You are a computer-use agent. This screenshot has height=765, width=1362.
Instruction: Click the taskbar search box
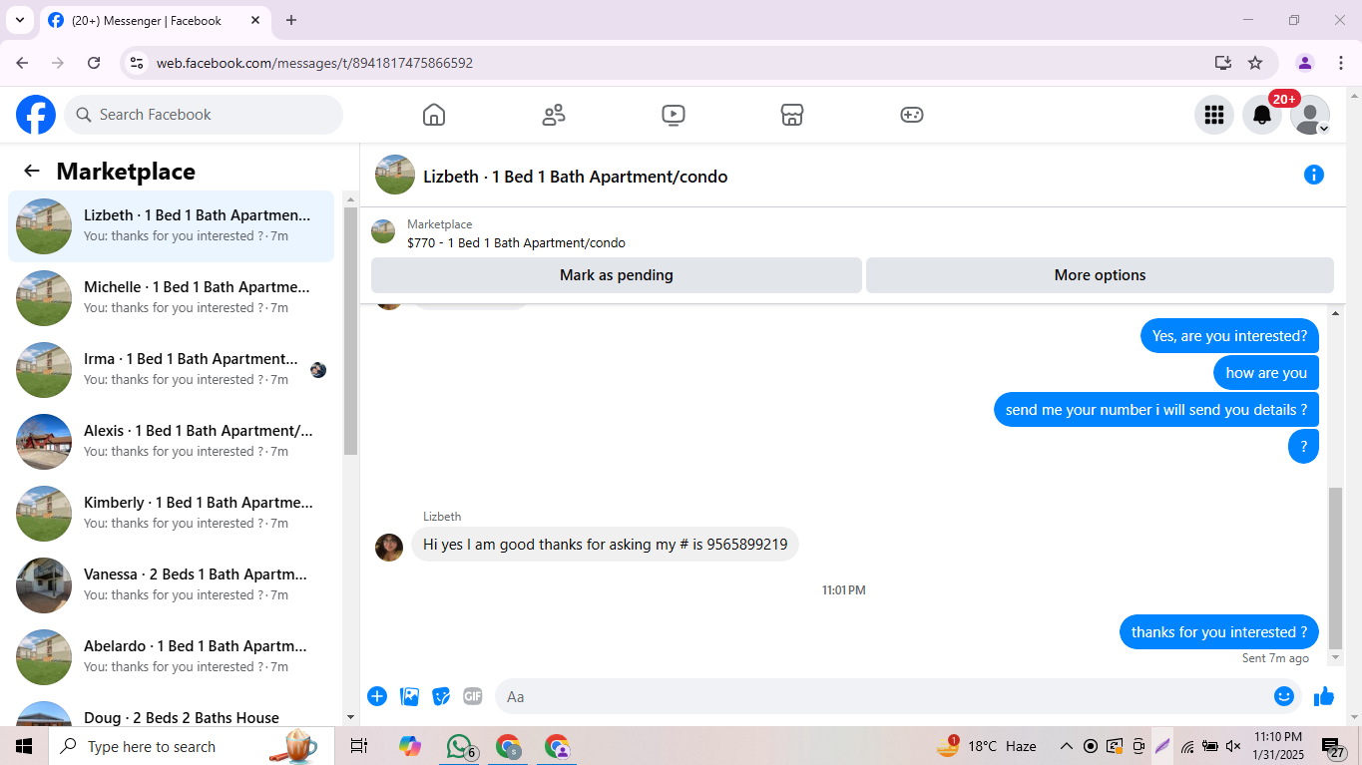click(192, 746)
